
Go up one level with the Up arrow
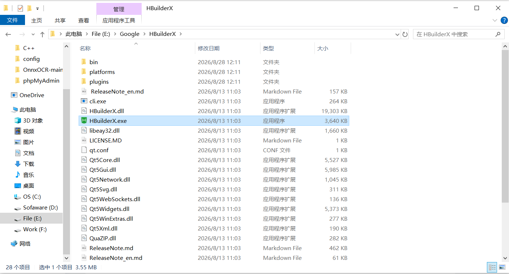(x=42, y=34)
